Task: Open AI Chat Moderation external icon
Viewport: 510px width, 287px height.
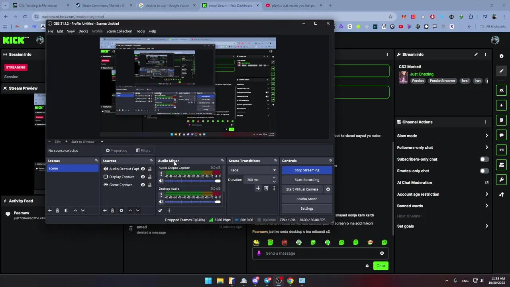Action: 486,183
